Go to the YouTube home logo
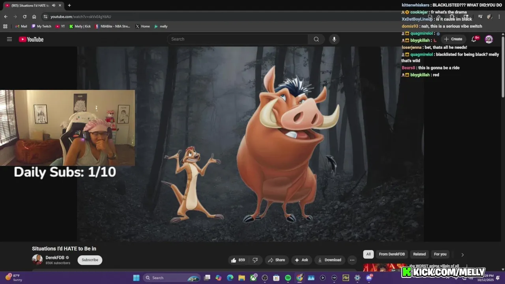The width and height of the screenshot is (505, 284). [31, 39]
